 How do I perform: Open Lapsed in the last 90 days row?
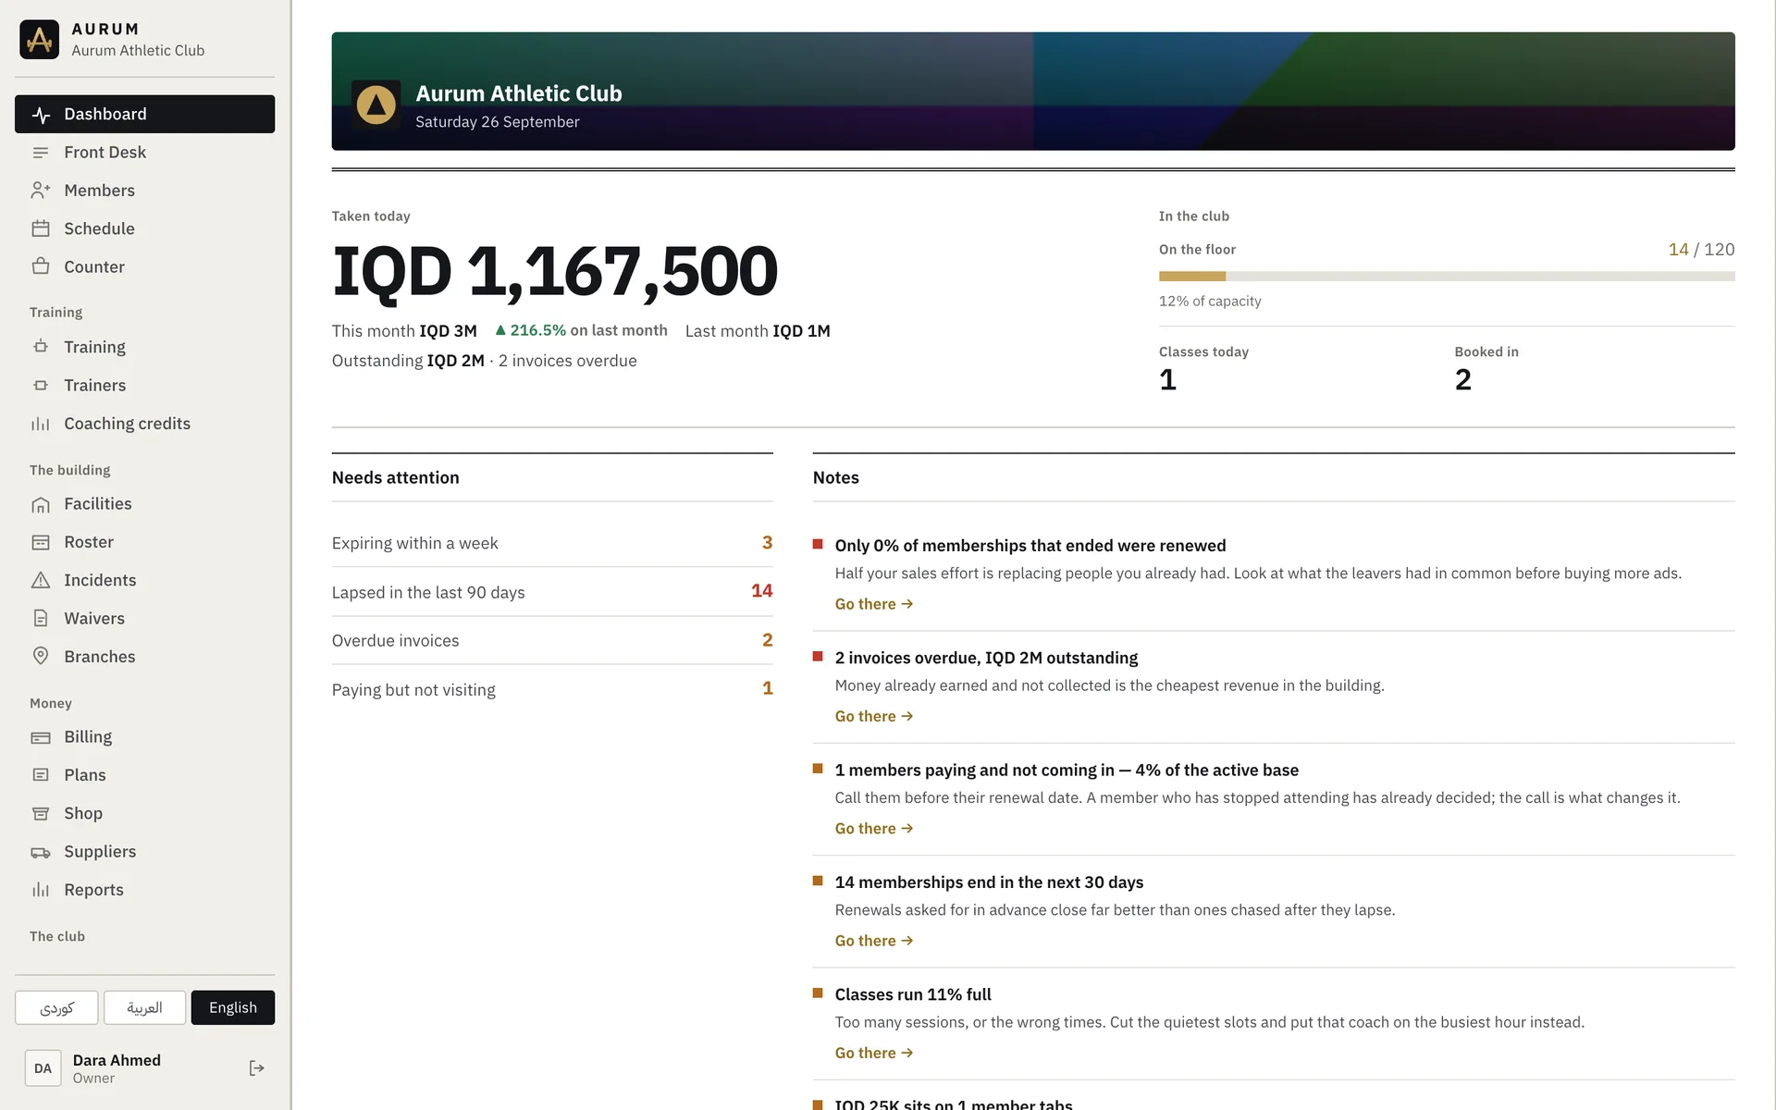552,592
